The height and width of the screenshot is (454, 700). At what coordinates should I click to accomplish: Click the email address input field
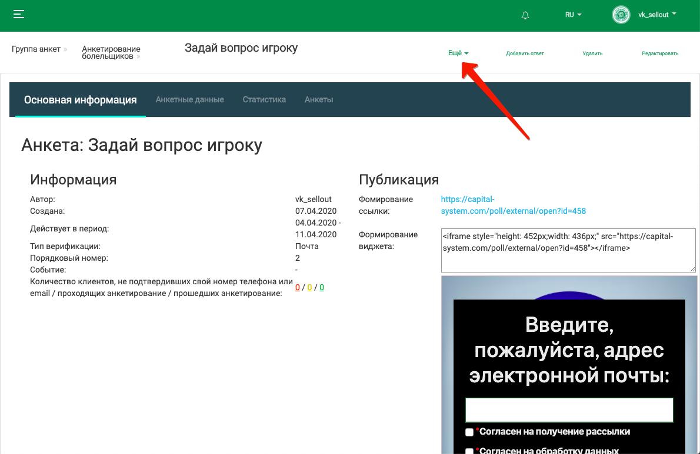(x=569, y=410)
